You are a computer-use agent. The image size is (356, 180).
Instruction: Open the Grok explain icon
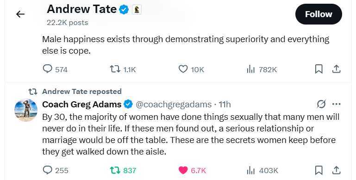pyautogui.click(x=321, y=104)
